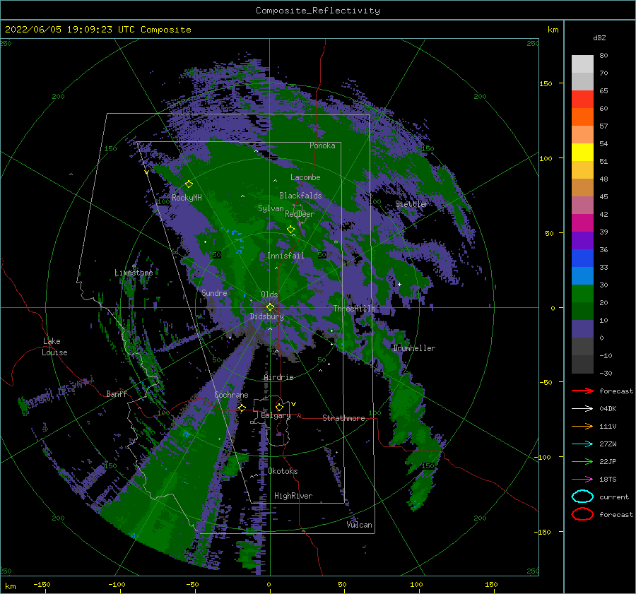Screen dimensions: 636x594
Task: Click the orange 111V arrow symbol
Action: [x=582, y=426]
